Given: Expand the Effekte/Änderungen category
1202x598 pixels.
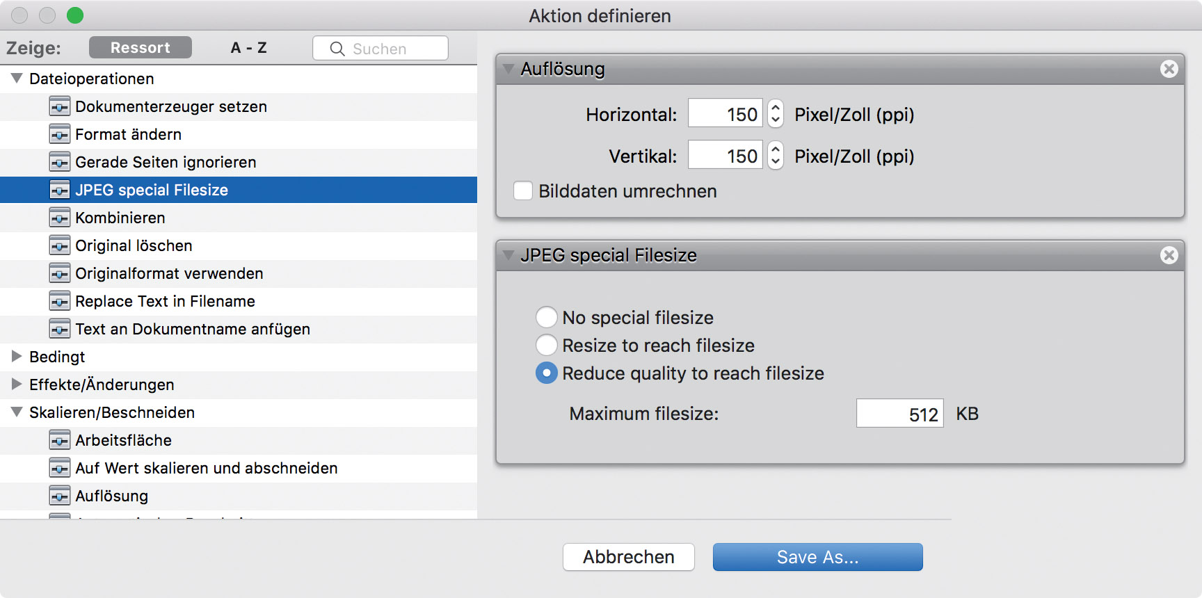Looking at the screenshot, I should pos(17,385).
